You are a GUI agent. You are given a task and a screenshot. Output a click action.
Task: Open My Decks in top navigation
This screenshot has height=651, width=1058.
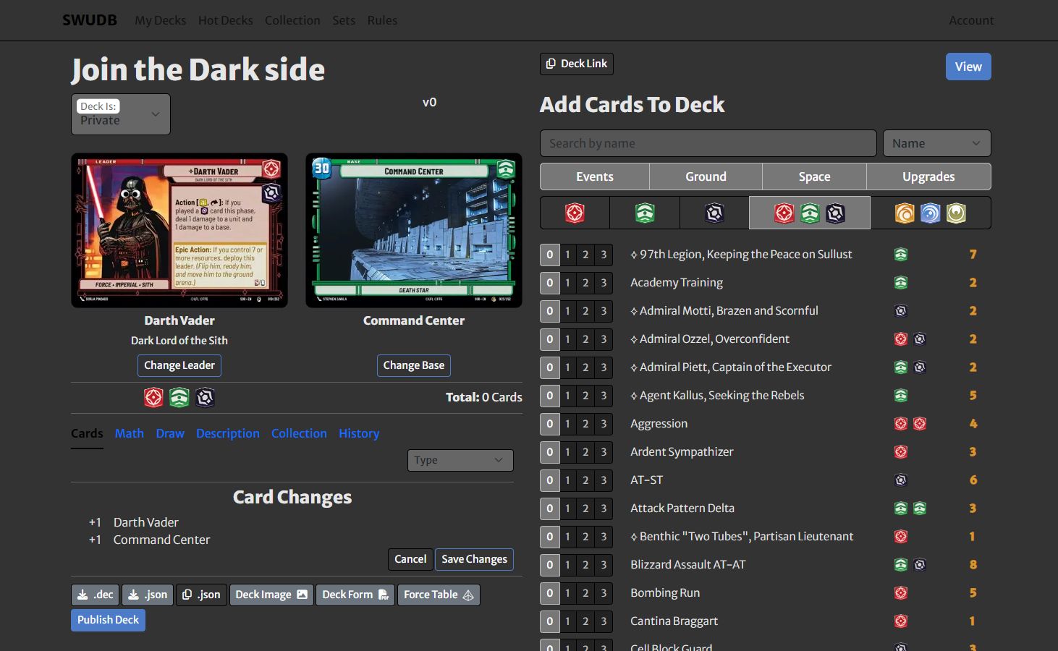pos(160,20)
